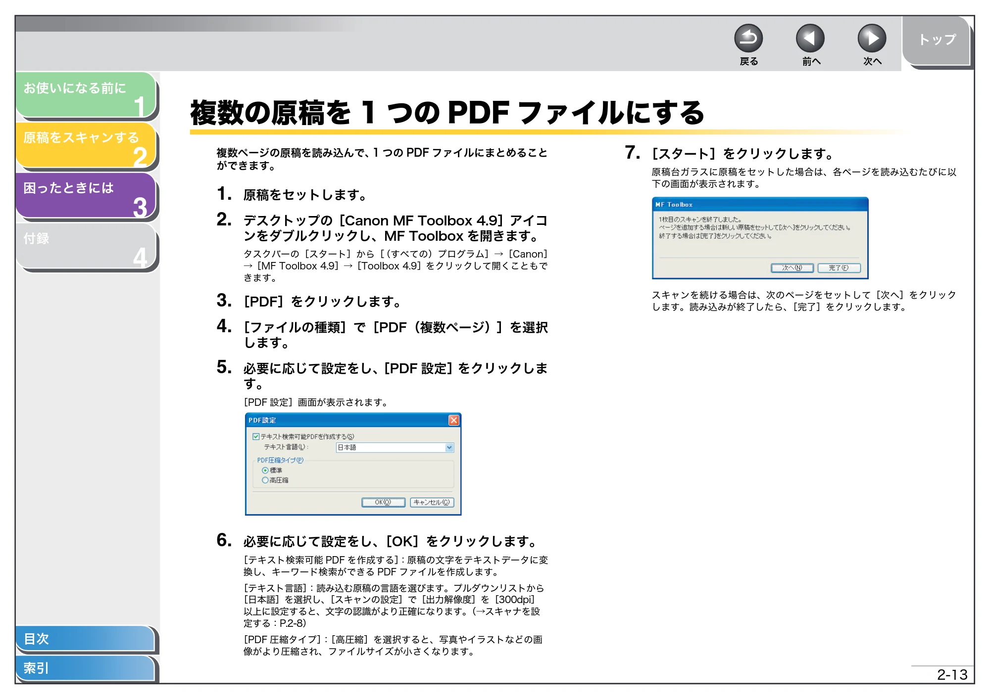Open the トップ tab at top right

[937, 41]
